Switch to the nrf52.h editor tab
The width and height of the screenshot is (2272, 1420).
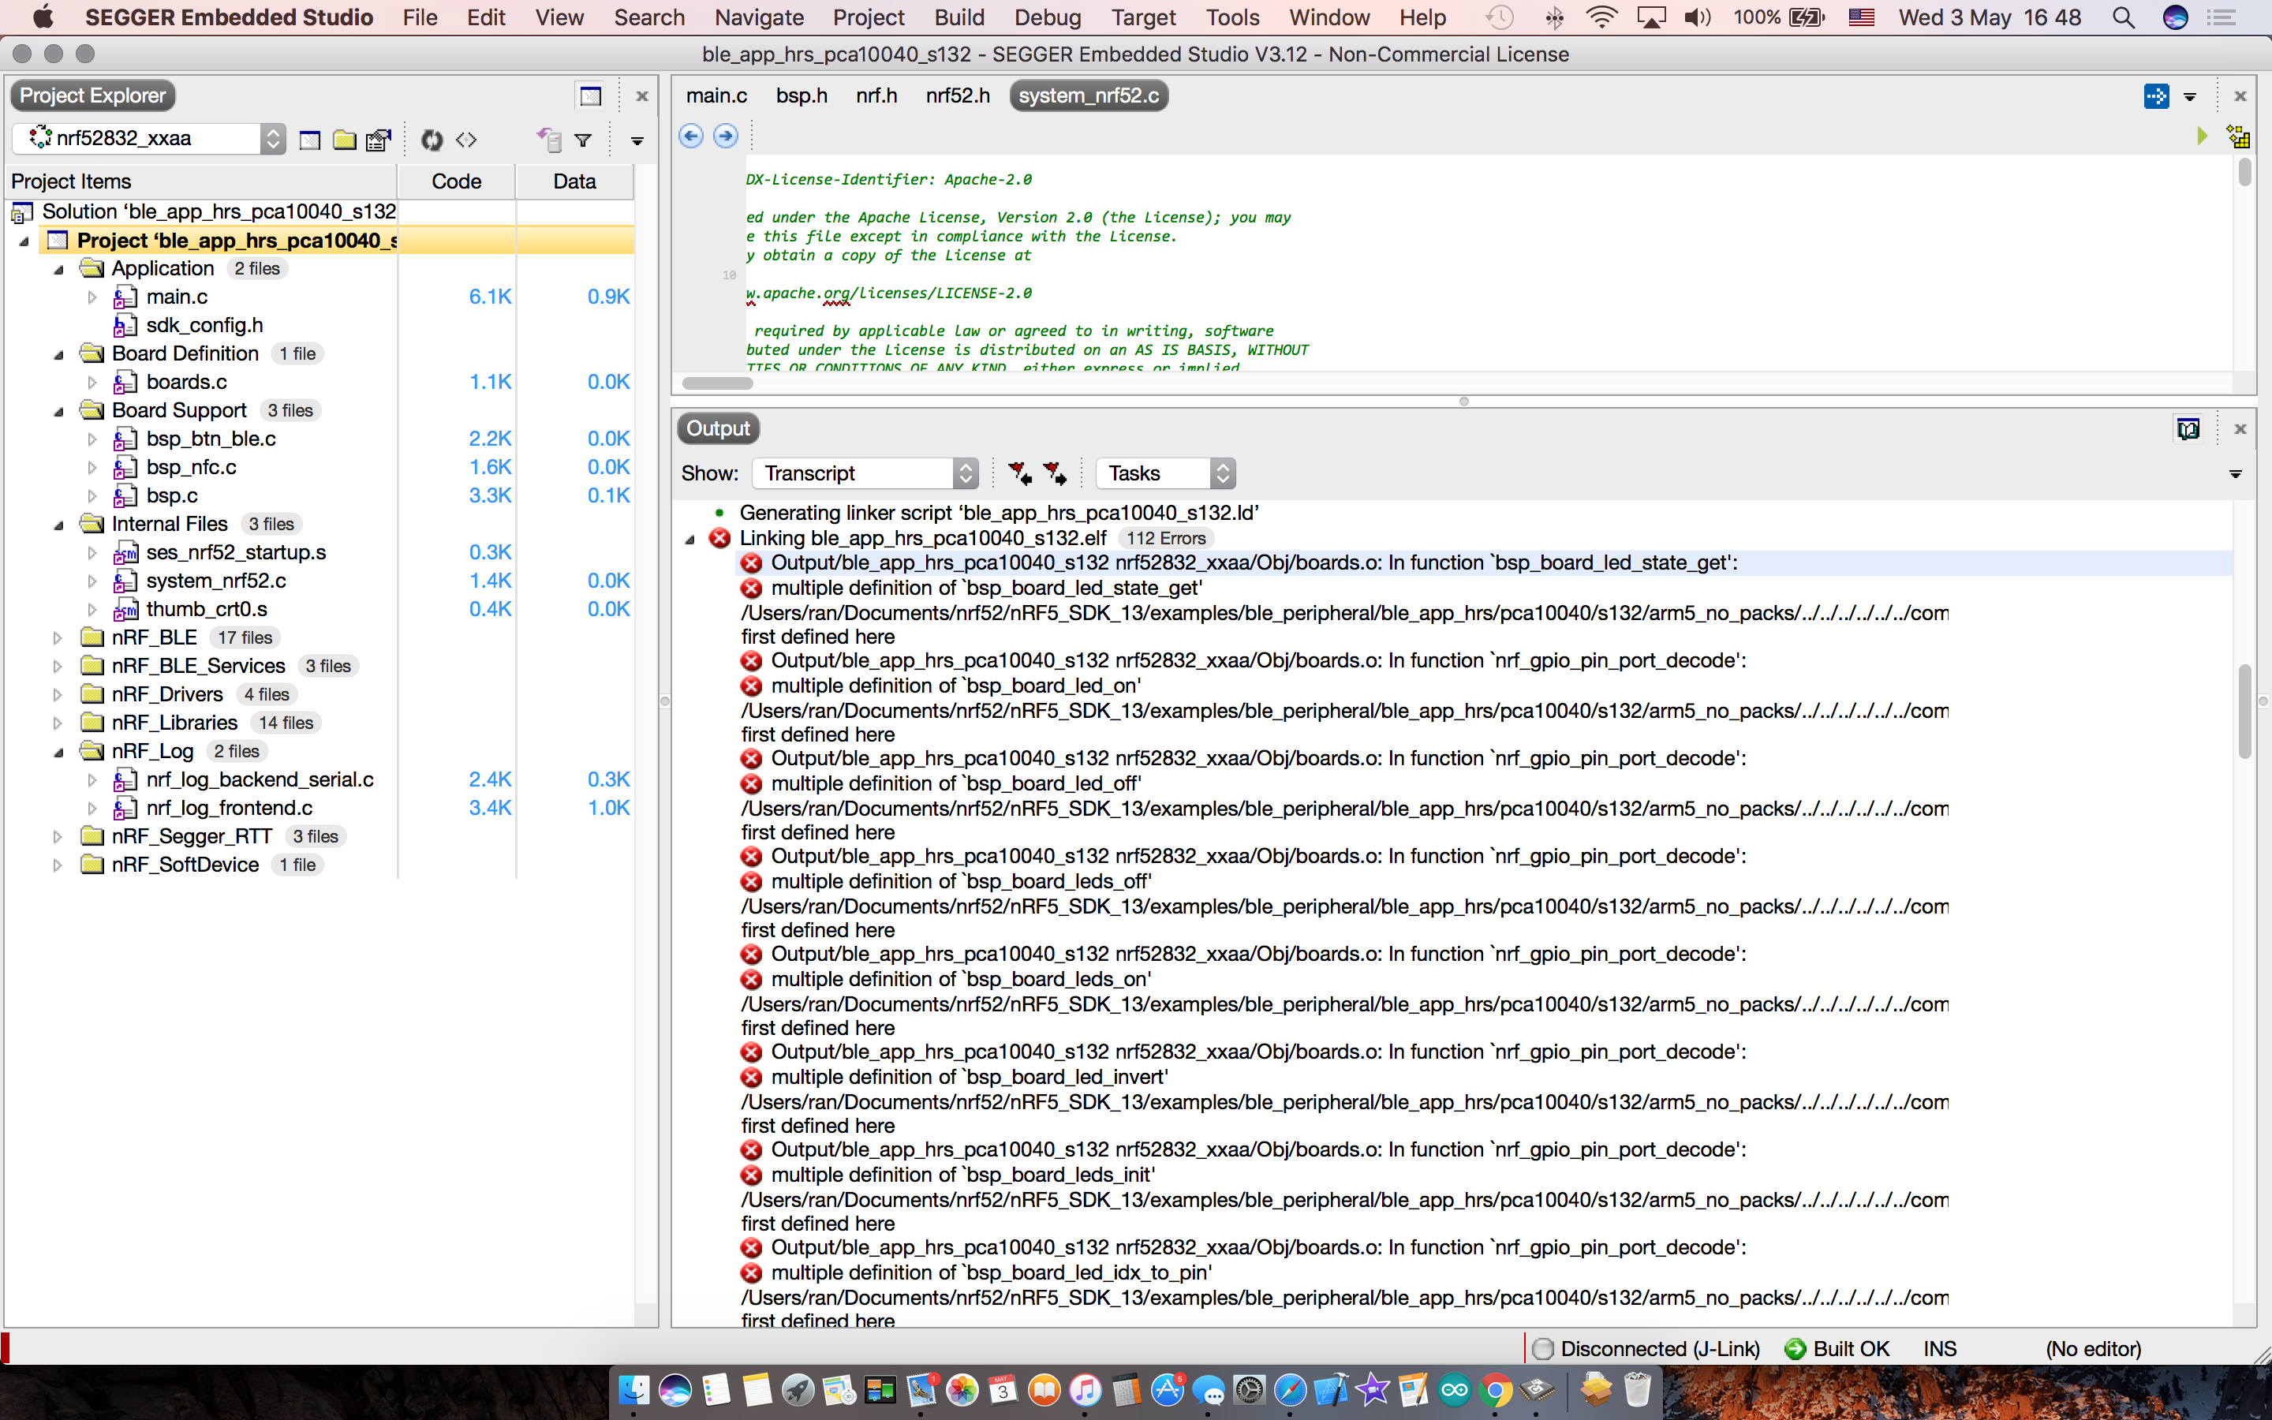click(958, 95)
